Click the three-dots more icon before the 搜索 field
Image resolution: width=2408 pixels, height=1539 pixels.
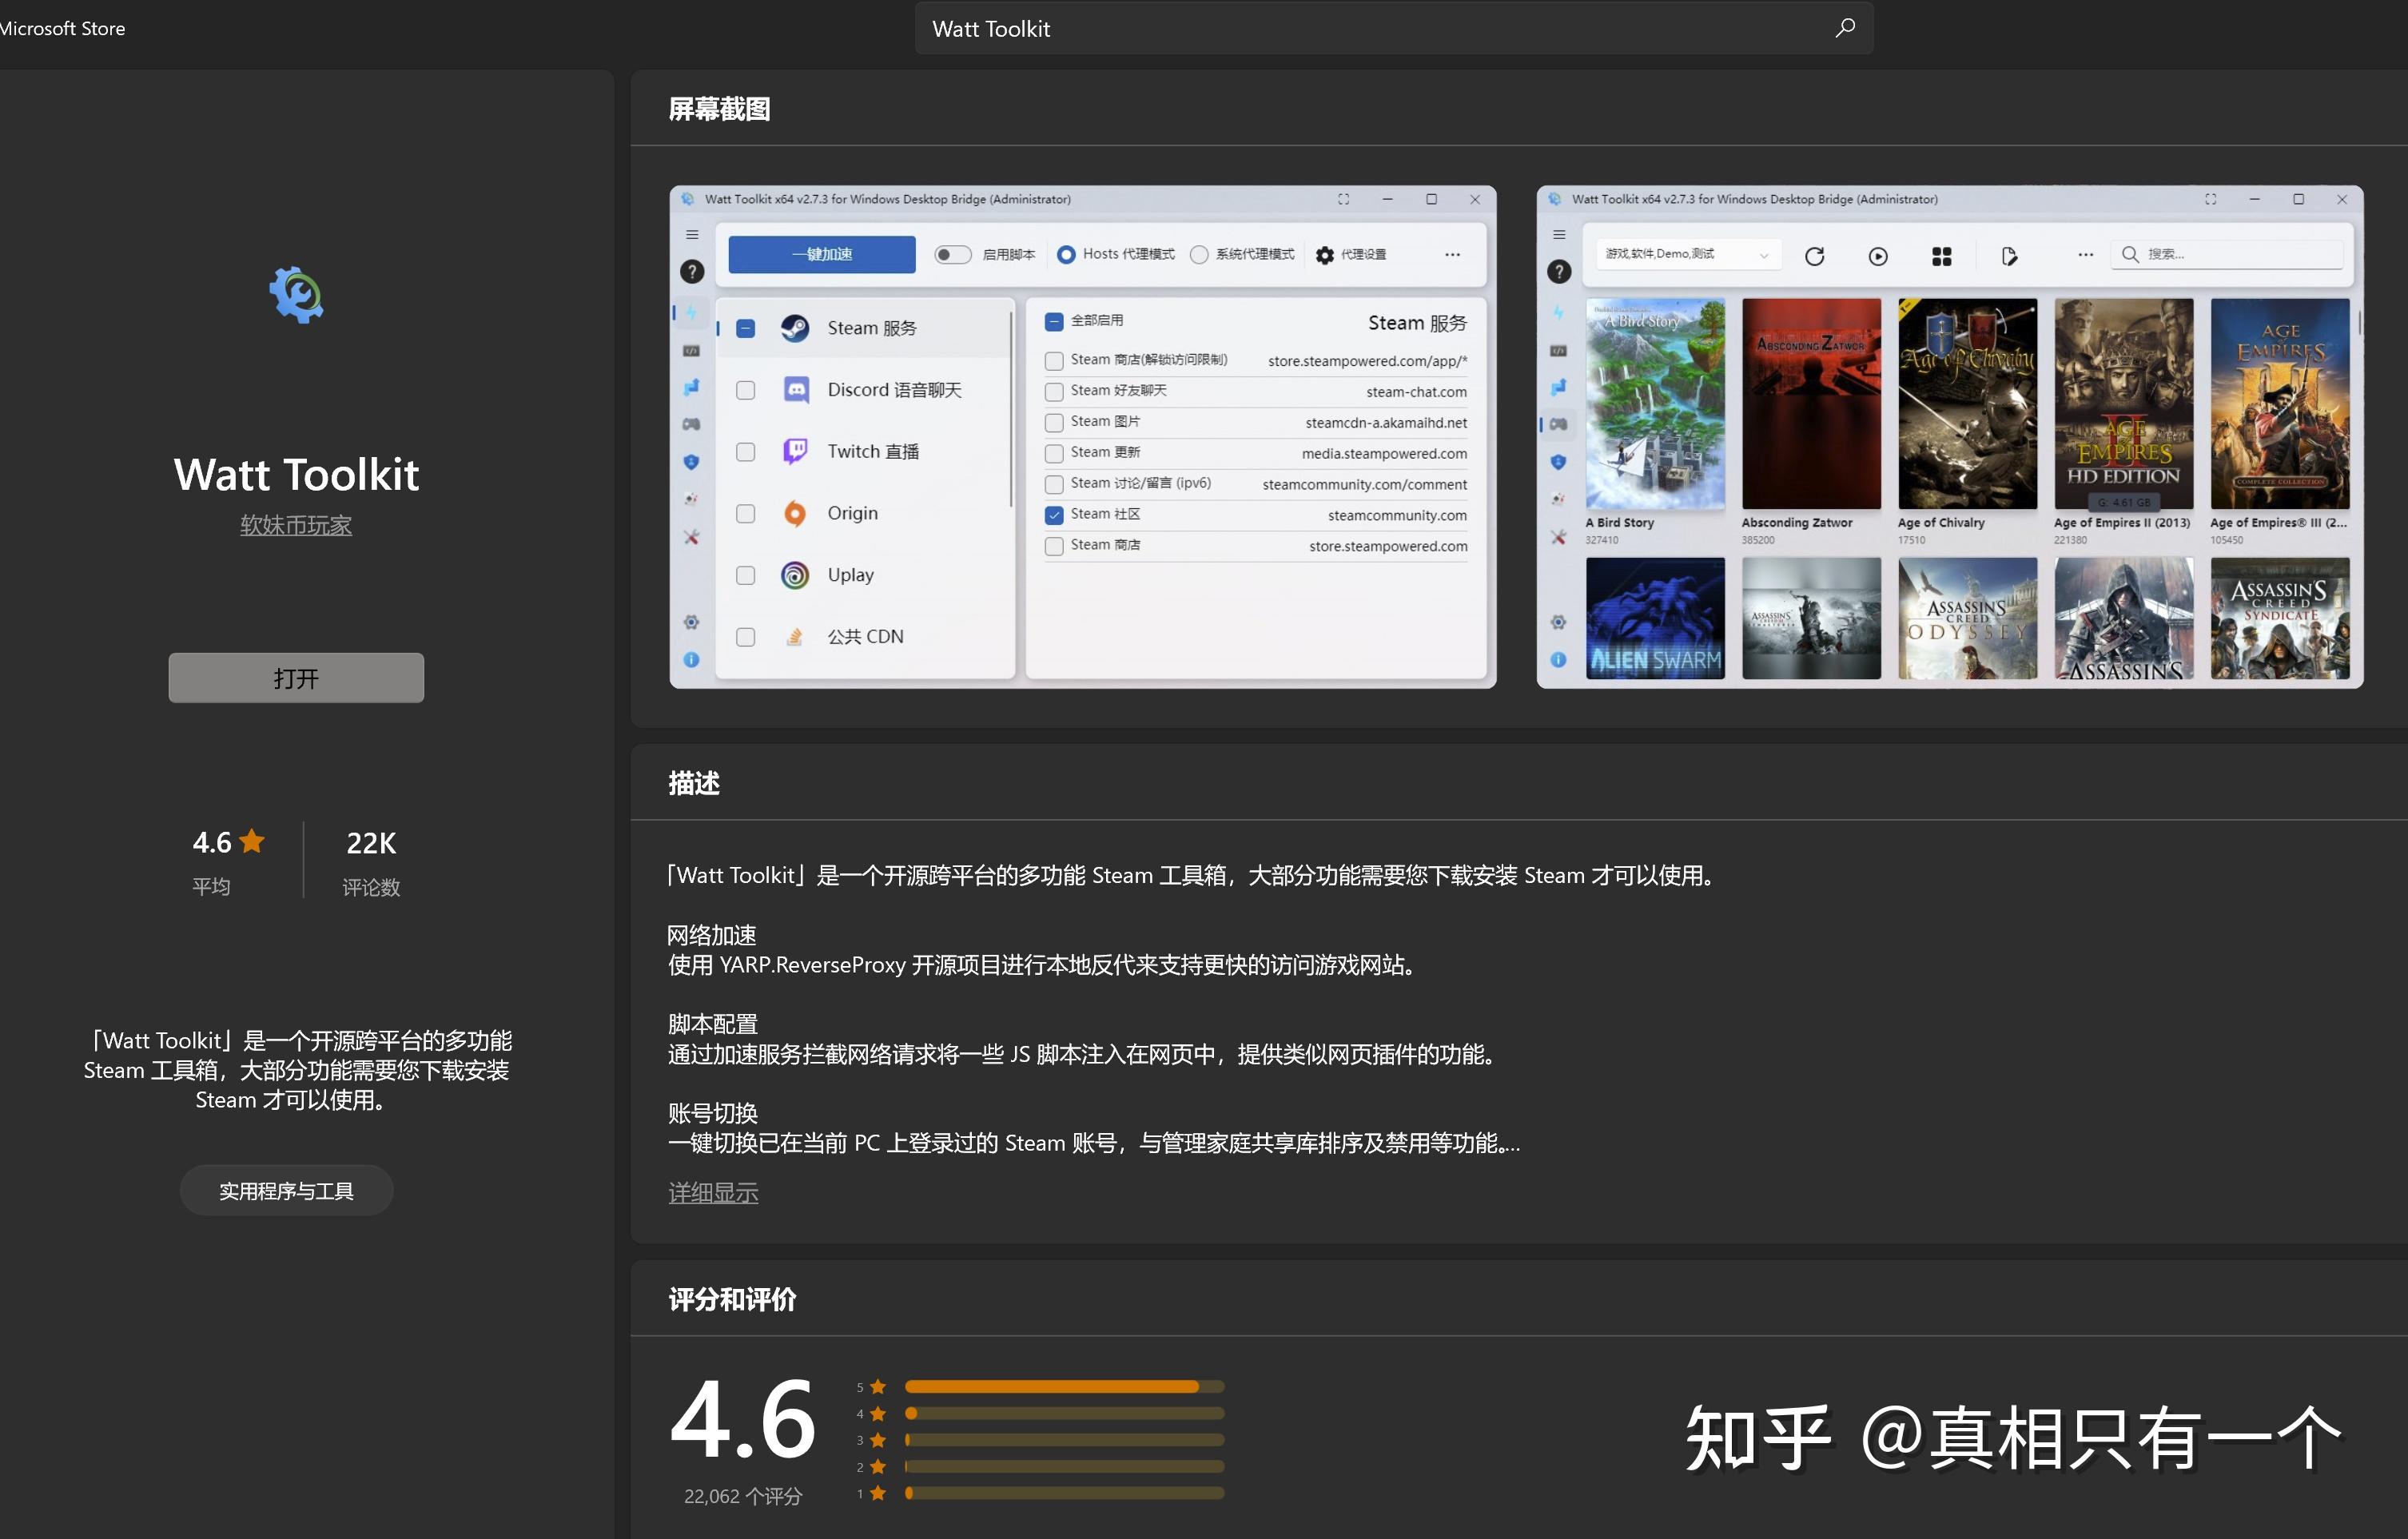point(2085,255)
